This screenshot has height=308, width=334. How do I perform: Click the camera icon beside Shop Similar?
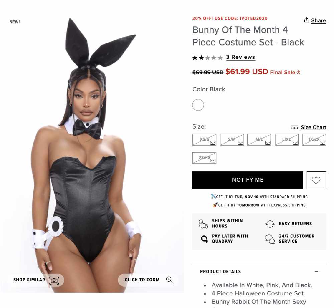coord(54,280)
